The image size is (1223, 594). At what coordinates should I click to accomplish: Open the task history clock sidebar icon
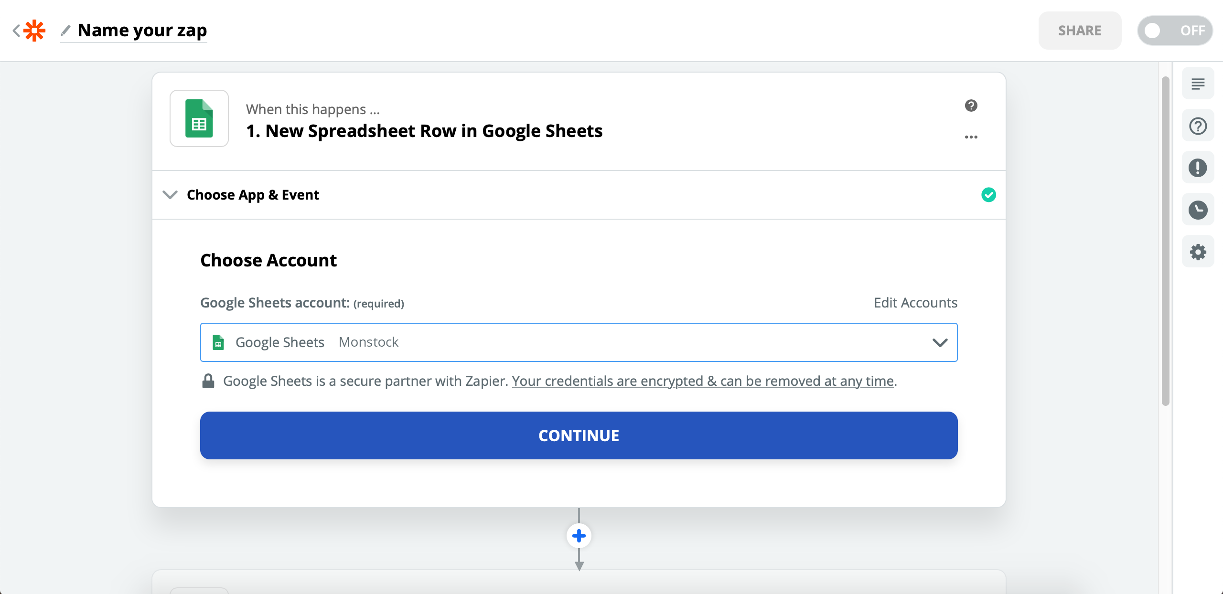(x=1198, y=210)
